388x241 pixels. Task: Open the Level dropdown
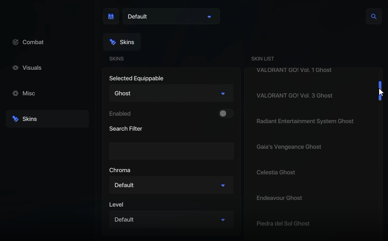171,219
